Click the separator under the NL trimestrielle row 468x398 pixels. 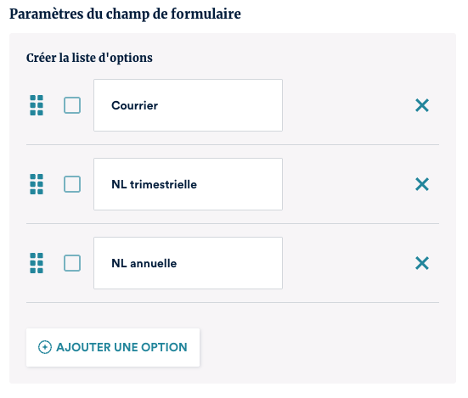(233, 223)
